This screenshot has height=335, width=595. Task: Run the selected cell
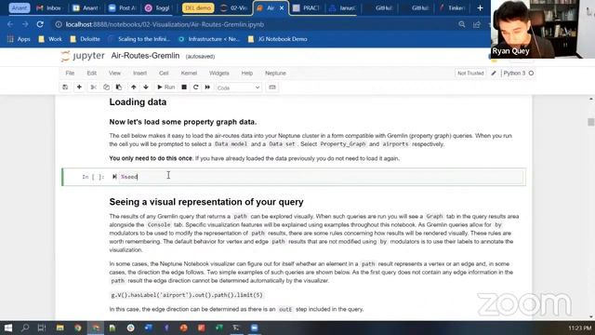(x=166, y=87)
